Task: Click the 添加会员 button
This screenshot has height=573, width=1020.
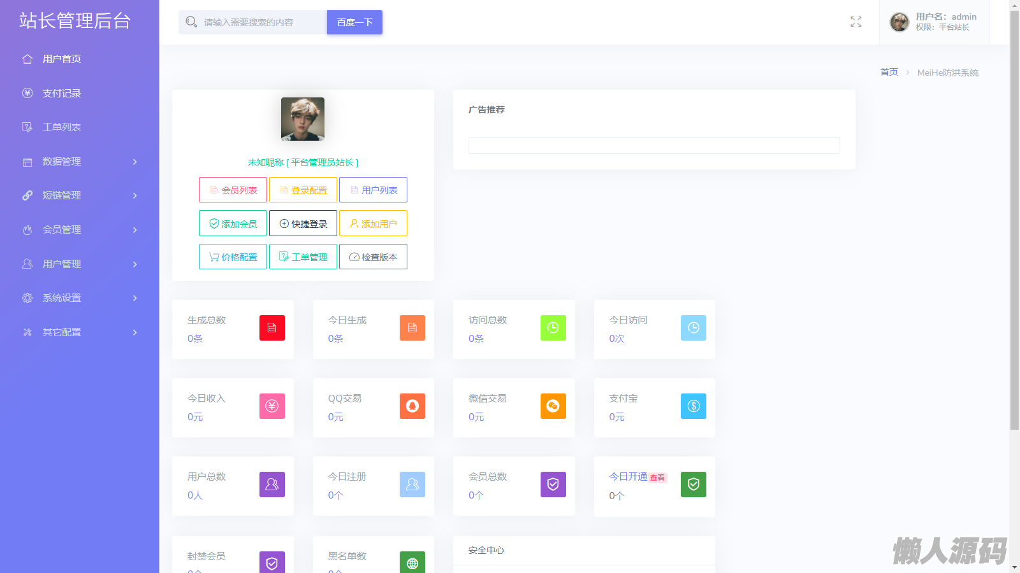Action: point(233,223)
